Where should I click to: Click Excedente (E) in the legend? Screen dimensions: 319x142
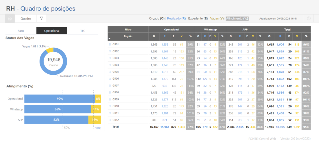click(x=198, y=18)
